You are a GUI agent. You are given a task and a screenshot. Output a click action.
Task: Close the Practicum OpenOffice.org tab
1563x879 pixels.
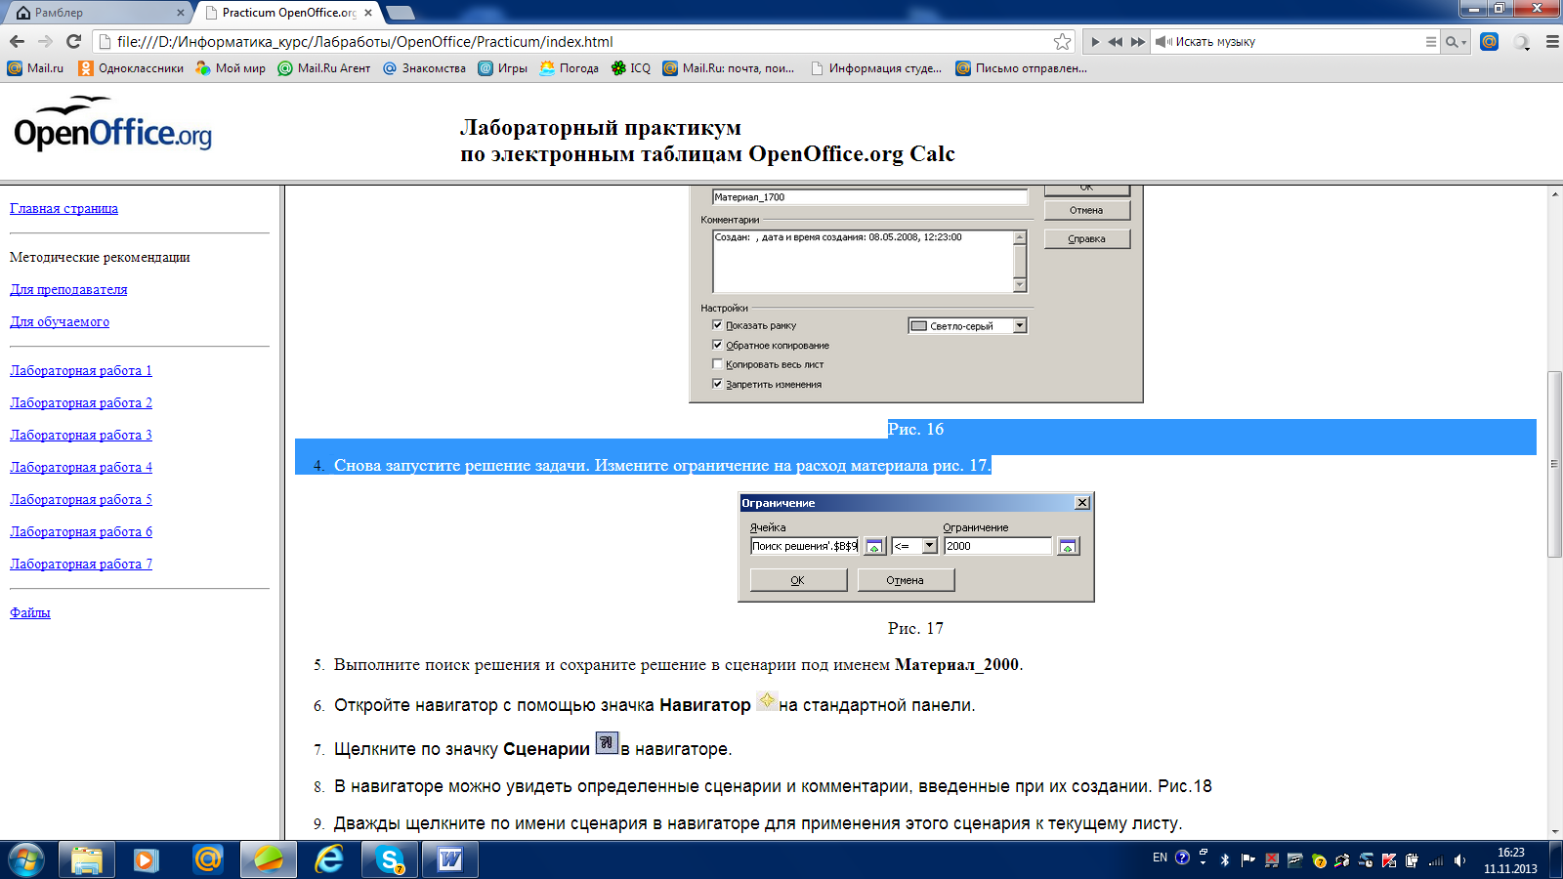click(x=368, y=13)
